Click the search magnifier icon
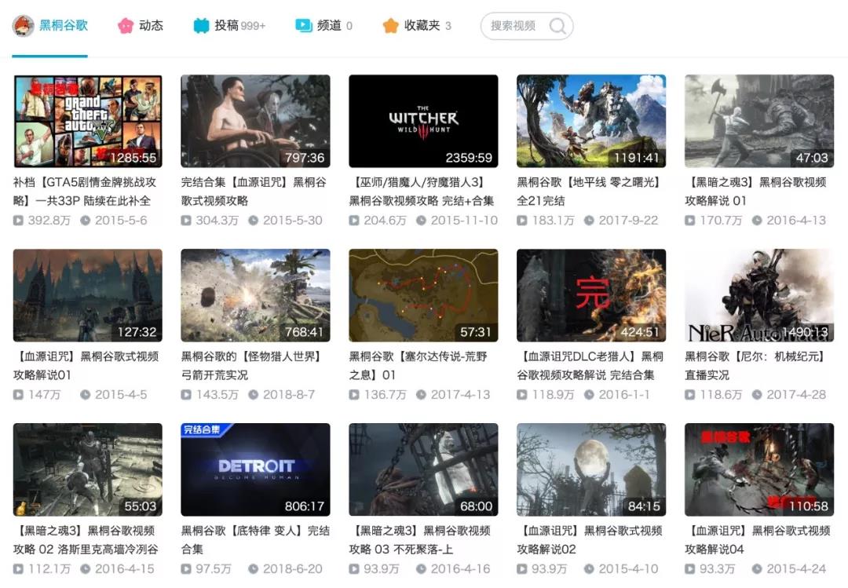 coord(557,26)
